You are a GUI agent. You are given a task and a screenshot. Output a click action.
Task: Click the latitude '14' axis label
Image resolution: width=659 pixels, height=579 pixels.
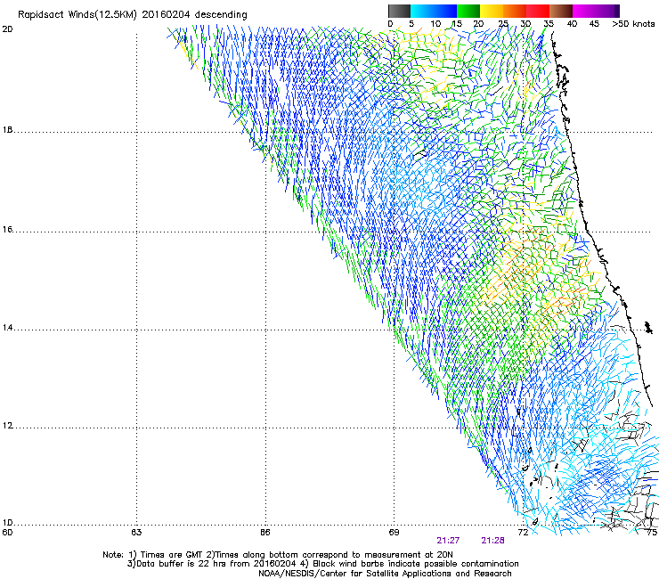[7, 327]
